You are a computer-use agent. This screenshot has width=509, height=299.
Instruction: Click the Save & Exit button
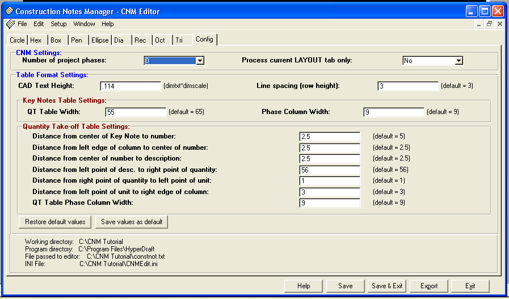pyautogui.click(x=387, y=286)
